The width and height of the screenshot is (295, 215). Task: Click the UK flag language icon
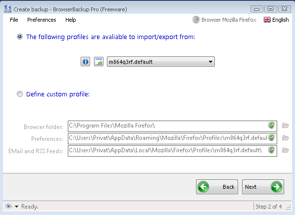pyautogui.click(x=267, y=20)
